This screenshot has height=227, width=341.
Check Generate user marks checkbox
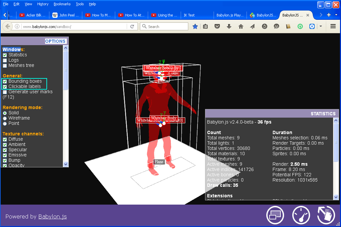click(5, 92)
